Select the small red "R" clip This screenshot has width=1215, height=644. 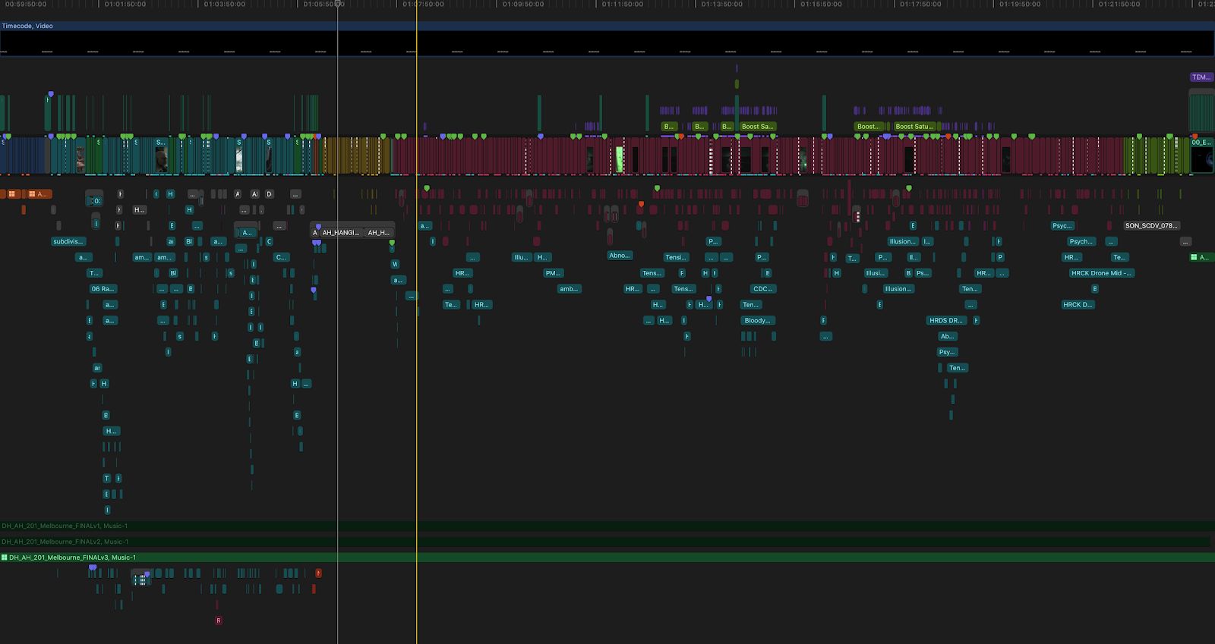219,620
